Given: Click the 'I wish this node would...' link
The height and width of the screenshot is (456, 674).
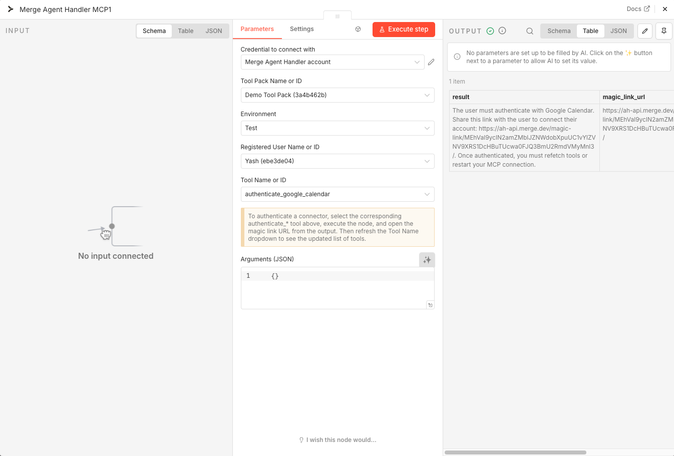Looking at the screenshot, I should [x=338, y=440].
